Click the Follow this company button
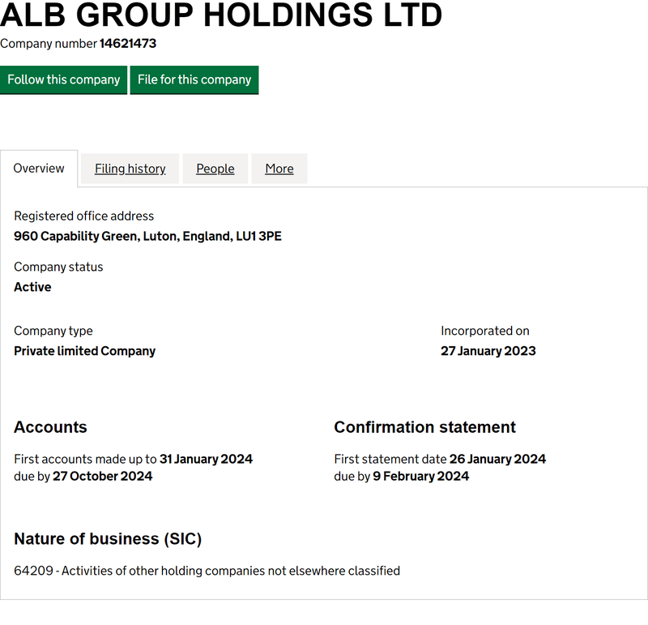648x625 pixels. [x=63, y=79]
